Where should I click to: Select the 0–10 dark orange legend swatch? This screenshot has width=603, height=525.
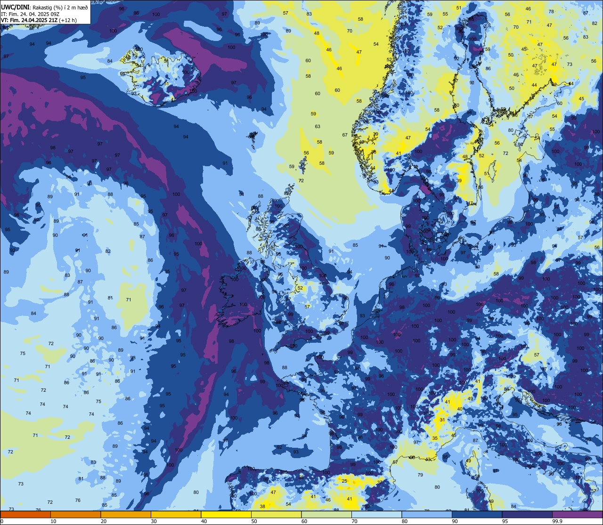[x=25, y=514]
